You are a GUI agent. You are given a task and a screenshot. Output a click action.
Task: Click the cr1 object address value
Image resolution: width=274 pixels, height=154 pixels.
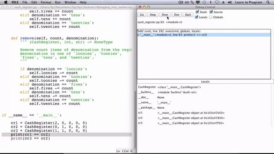[191, 113]
